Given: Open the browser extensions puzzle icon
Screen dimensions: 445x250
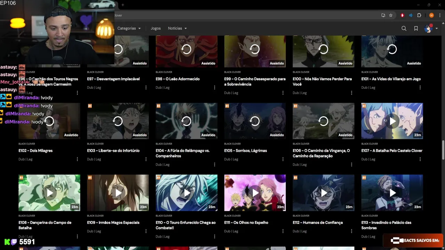Looking at the screenshot, I should click(x=419, y=15).
